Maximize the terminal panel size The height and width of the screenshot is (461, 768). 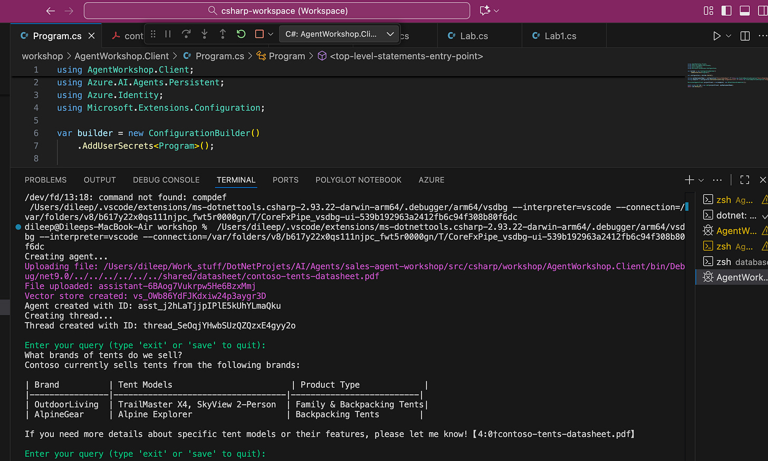[x=744, y=180]
